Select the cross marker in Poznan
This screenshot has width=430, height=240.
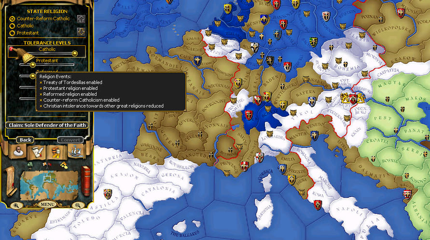point(381,19)
